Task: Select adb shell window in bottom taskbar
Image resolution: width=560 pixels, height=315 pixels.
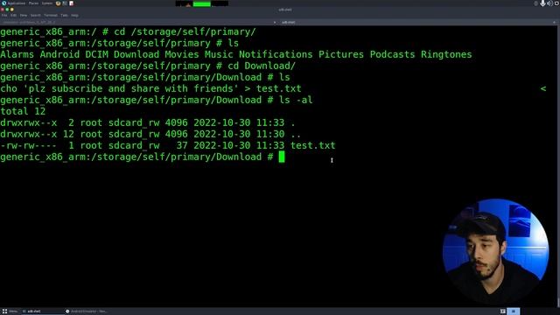Action: 42,311
